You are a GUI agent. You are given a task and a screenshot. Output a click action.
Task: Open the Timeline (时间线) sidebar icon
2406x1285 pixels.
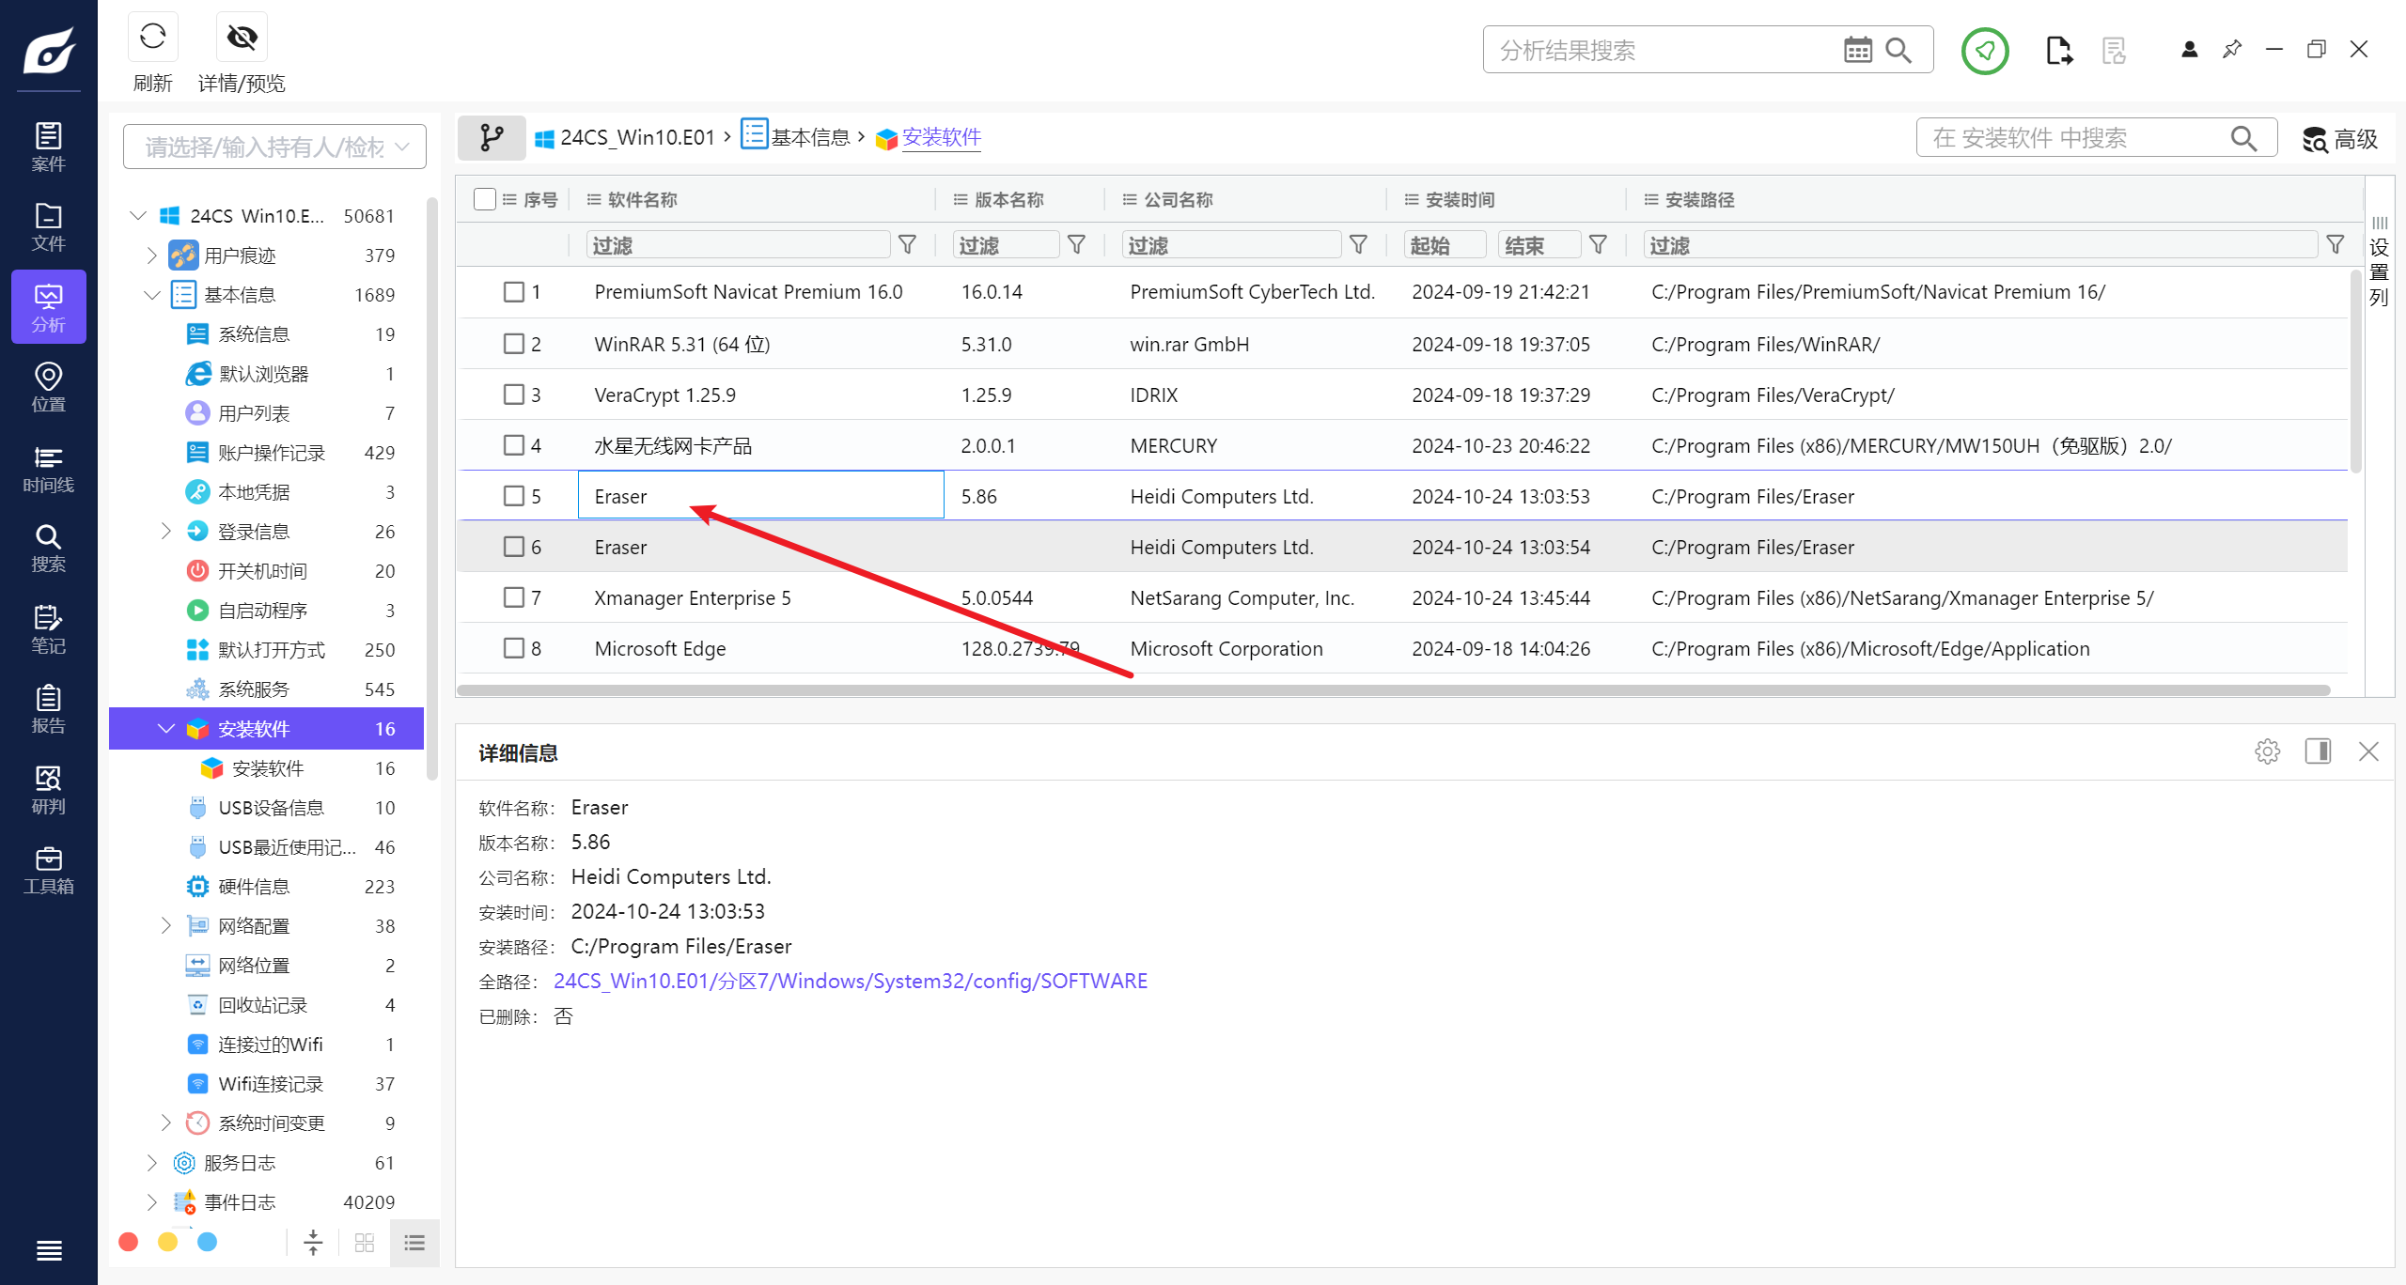[x=48, y=469]
